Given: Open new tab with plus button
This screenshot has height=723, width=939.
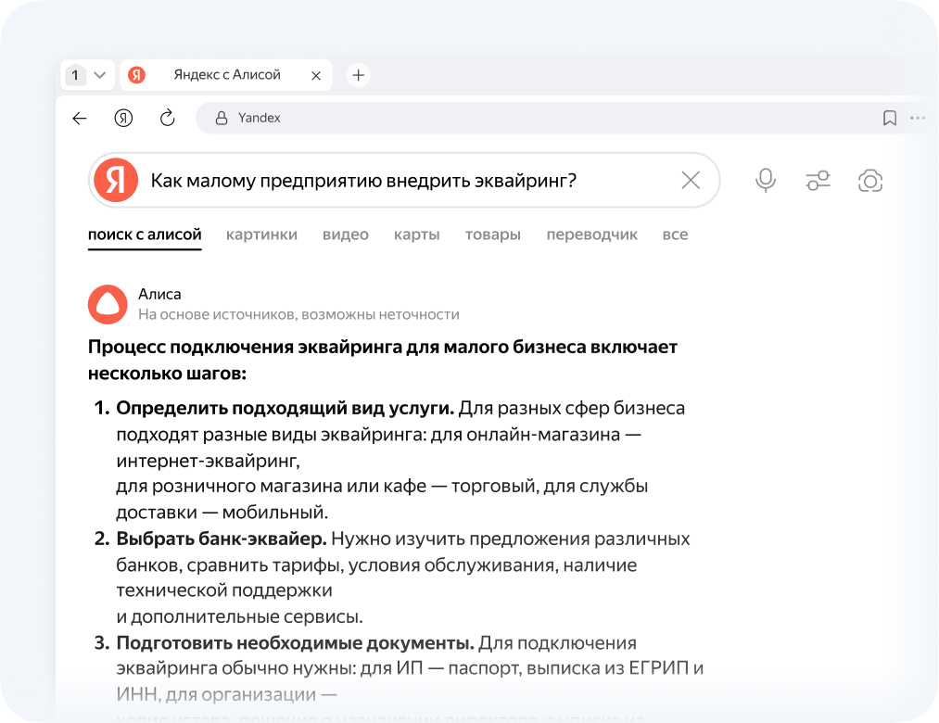Looking at the screenshot, I should tap(358, 75).
